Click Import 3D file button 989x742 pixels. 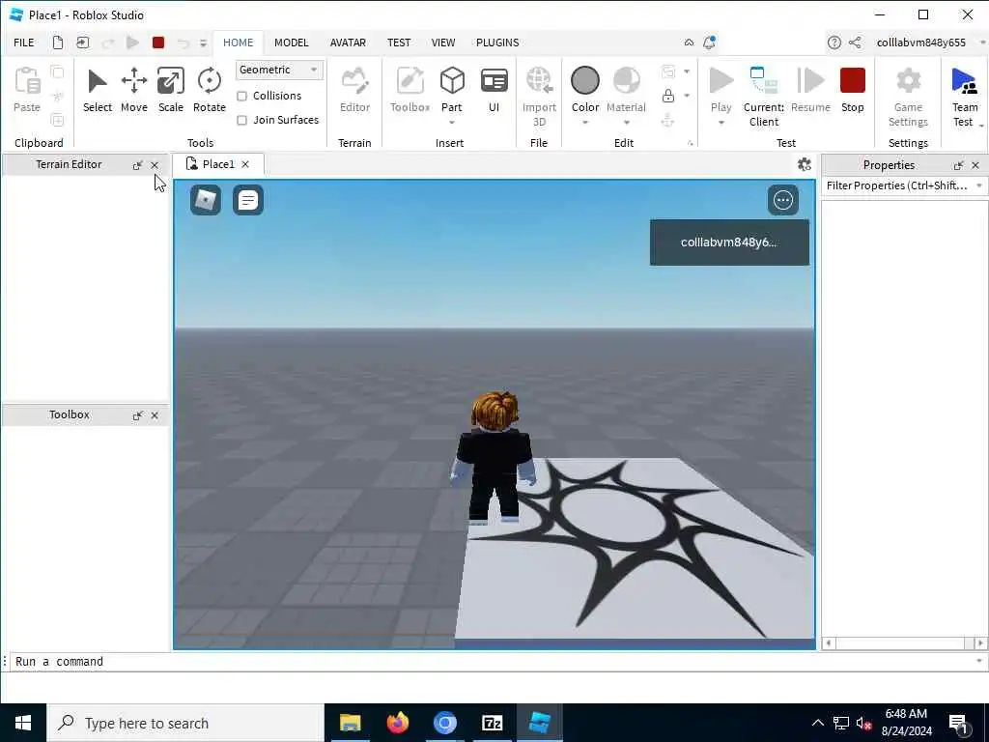point(539,96)
